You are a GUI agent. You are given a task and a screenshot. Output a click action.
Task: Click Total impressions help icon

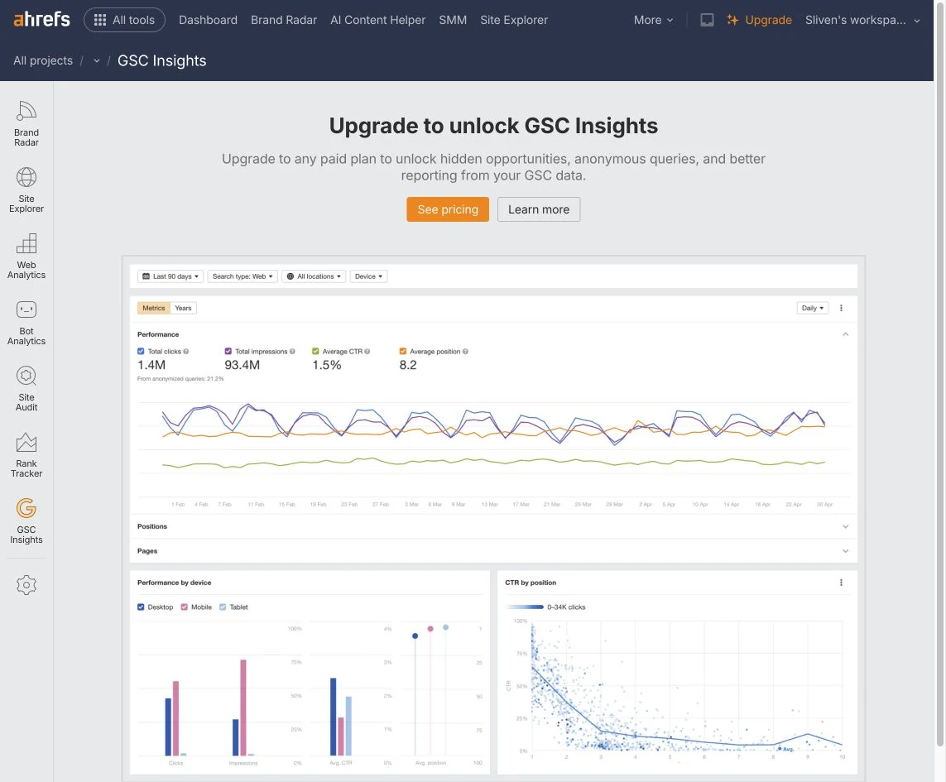tap(292, 351)
